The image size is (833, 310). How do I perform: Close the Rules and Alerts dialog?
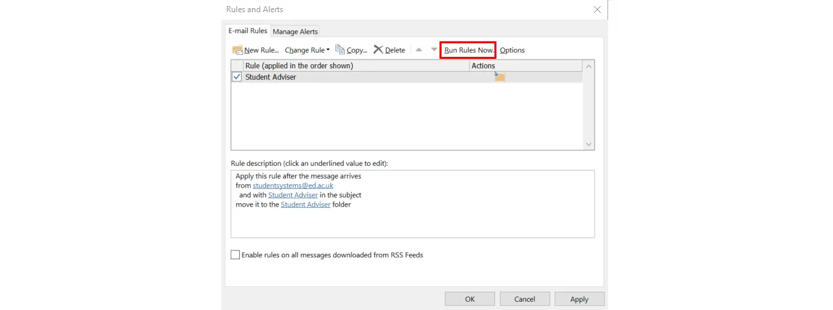point(597,9)
